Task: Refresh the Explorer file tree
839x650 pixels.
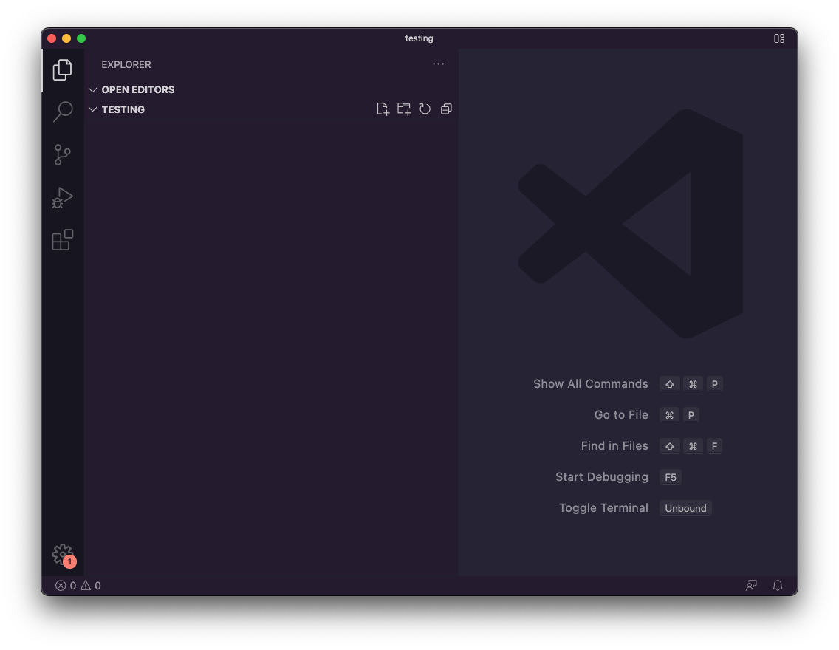Action: point(425,109)
